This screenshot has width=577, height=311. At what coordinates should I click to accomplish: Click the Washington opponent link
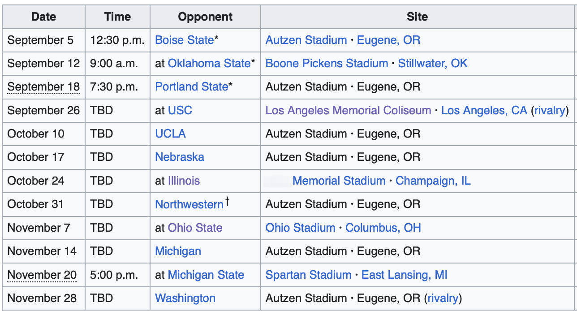(x=185, y=298)
